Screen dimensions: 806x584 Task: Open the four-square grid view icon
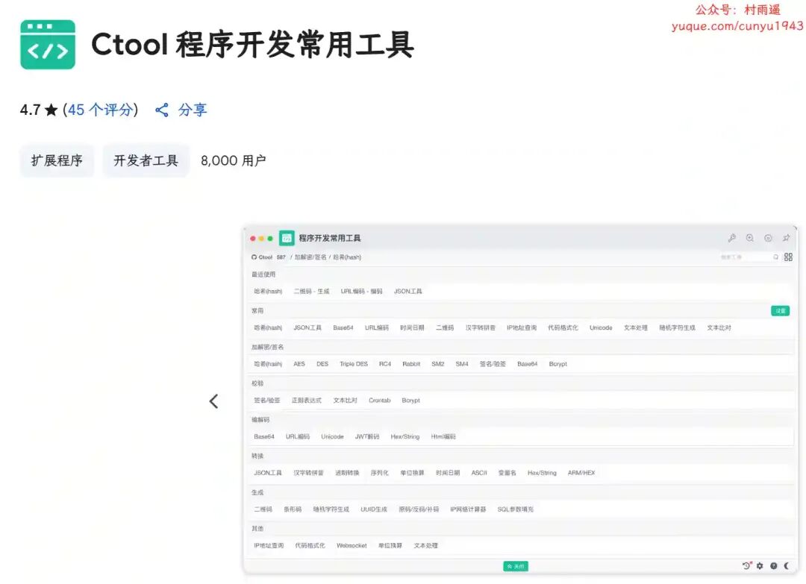coord(788,257)
